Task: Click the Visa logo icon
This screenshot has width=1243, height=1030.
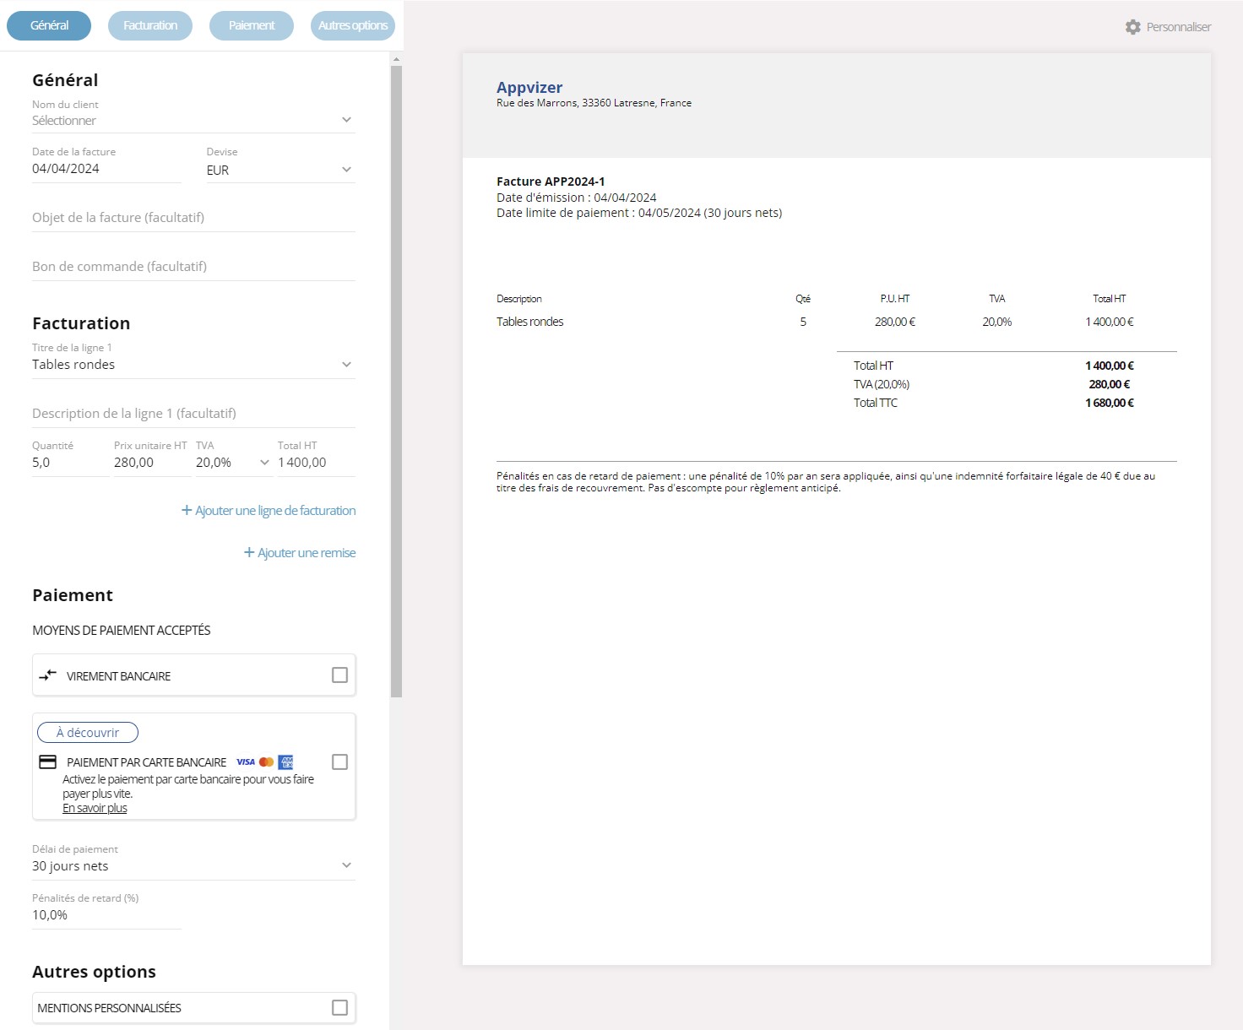Action: (246, 762)
